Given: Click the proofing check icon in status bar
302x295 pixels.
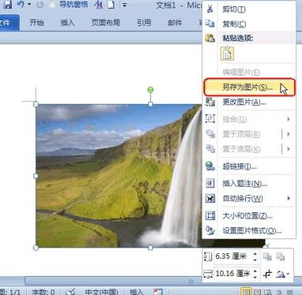Looking at the screenshot, I should click(x=70, y=292).
